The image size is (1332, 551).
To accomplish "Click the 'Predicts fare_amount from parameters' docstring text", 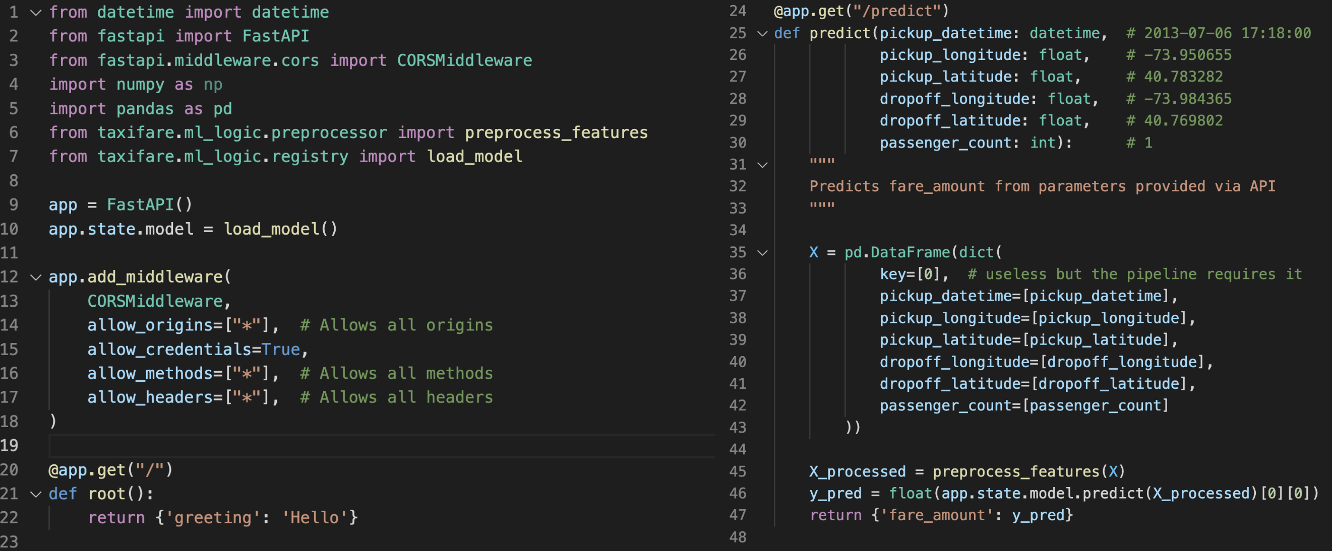I will [967, 186].
